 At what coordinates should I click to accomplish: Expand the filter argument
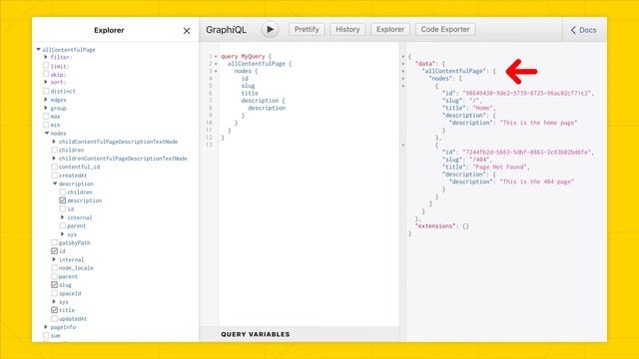[x=46, y=57]
